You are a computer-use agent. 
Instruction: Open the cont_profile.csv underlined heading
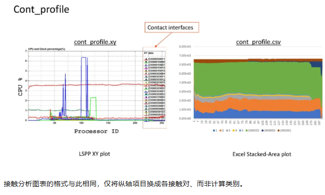258,42
